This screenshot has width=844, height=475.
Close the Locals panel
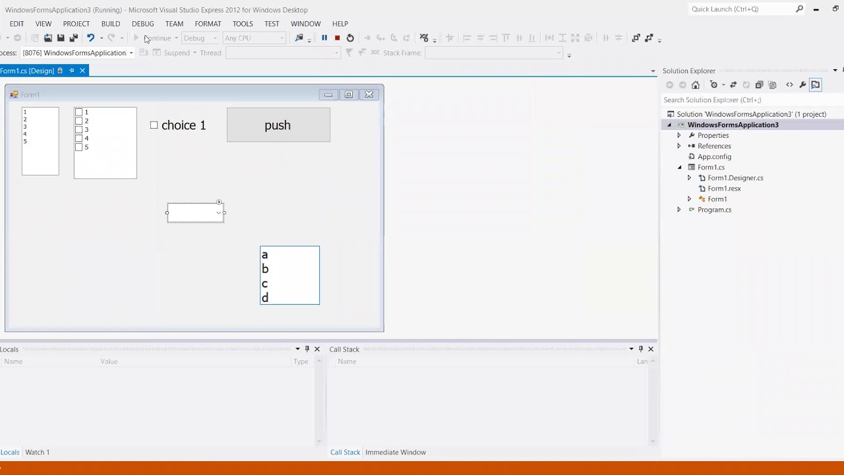coord(317,349)
